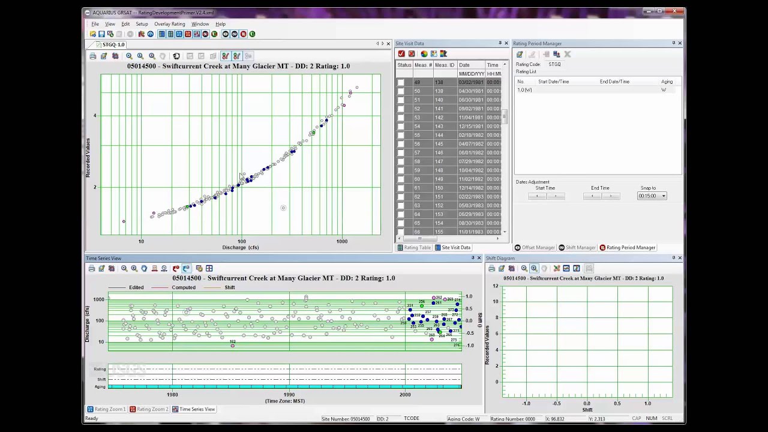
Task: Click first blue table grid icon in main toolbar
Action: pos(162,34)
